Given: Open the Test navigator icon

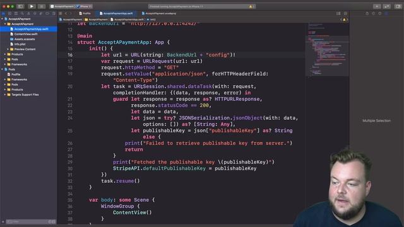Looking at the screenshot, I should [35, 13].
